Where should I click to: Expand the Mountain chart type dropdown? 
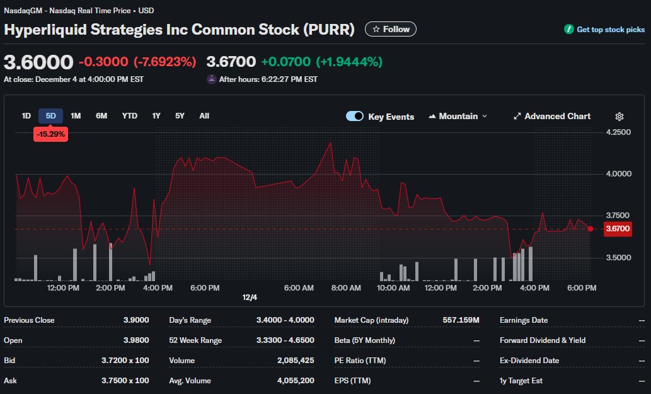[x=484, y=117]
